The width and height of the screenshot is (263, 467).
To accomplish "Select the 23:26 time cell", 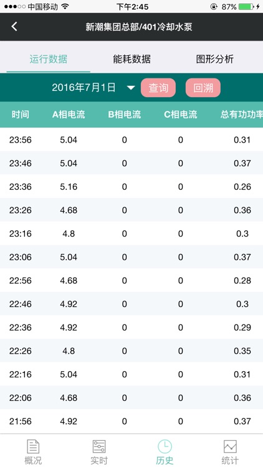I will click(x=21, y=210).
